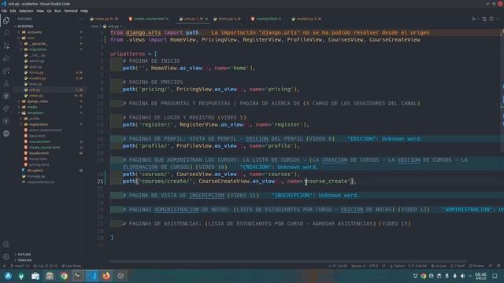Viewport: 504px width, 283px height.
Task: Open the clock and date in system tray
Action: (x=481, y=276)
